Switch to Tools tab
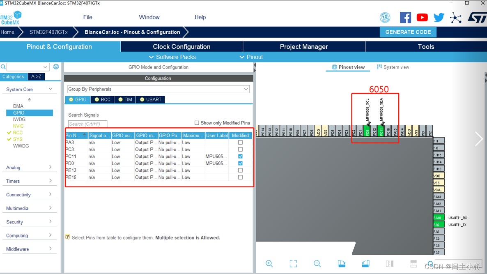The image size is (487, 274). point(426,46)
